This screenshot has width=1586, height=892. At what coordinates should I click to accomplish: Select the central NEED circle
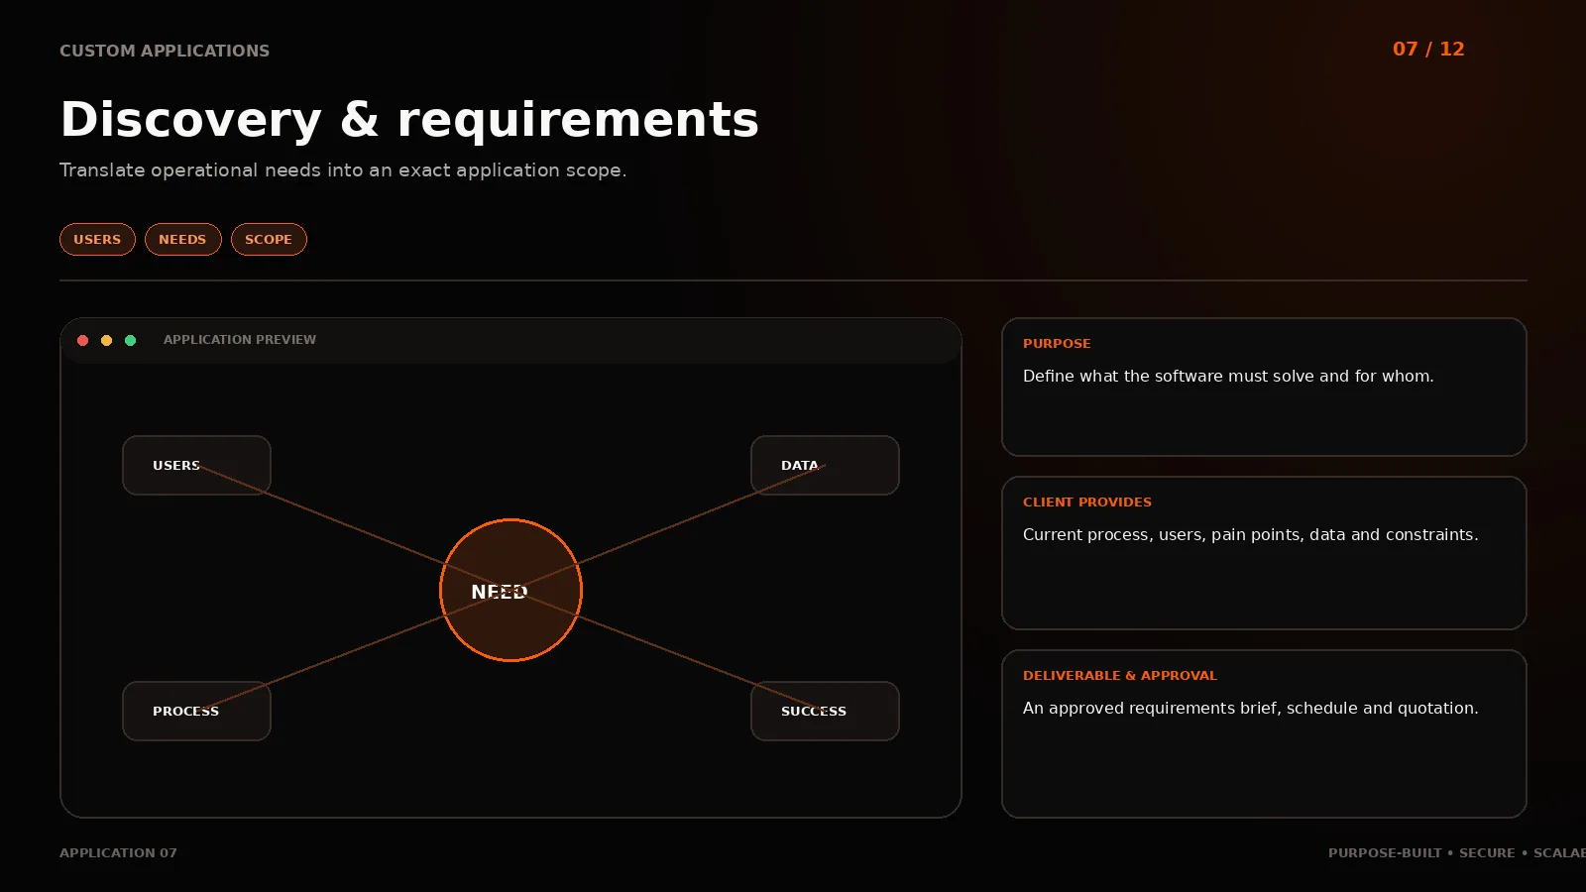[510, 590]
